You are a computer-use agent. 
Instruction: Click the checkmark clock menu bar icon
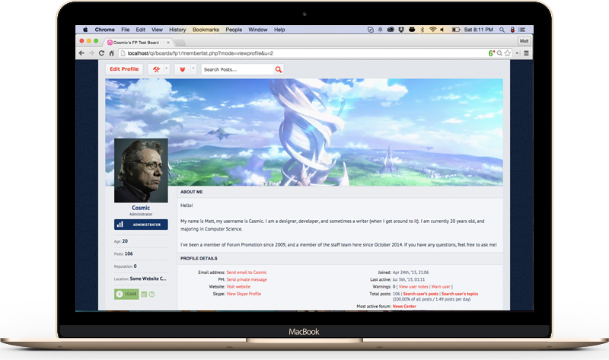coord(371,30)
